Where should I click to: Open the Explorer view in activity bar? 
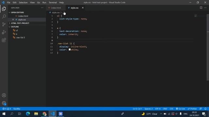pos(4,9)
